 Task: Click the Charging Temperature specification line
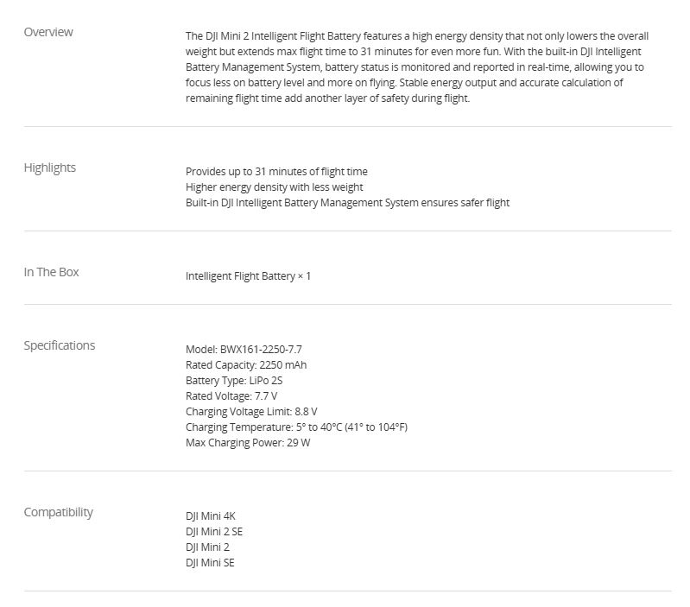tap(296, 427)
